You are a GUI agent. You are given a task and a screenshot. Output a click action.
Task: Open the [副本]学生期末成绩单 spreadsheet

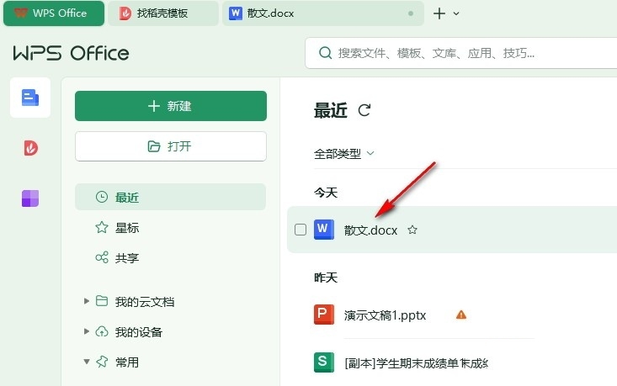pos(416,362)
